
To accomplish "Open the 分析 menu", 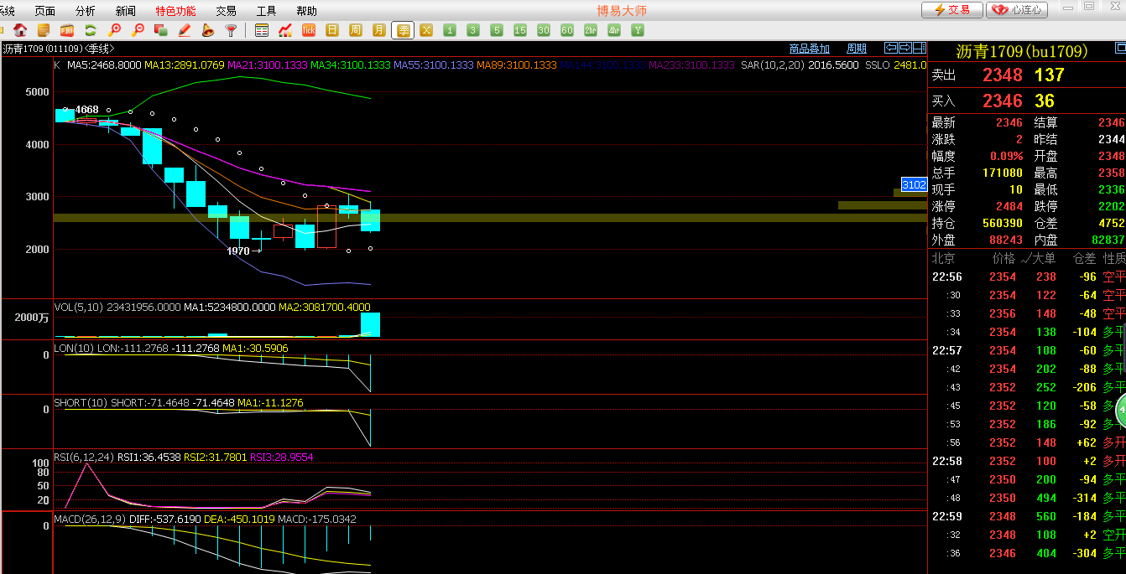I will (x=85, y=11).
